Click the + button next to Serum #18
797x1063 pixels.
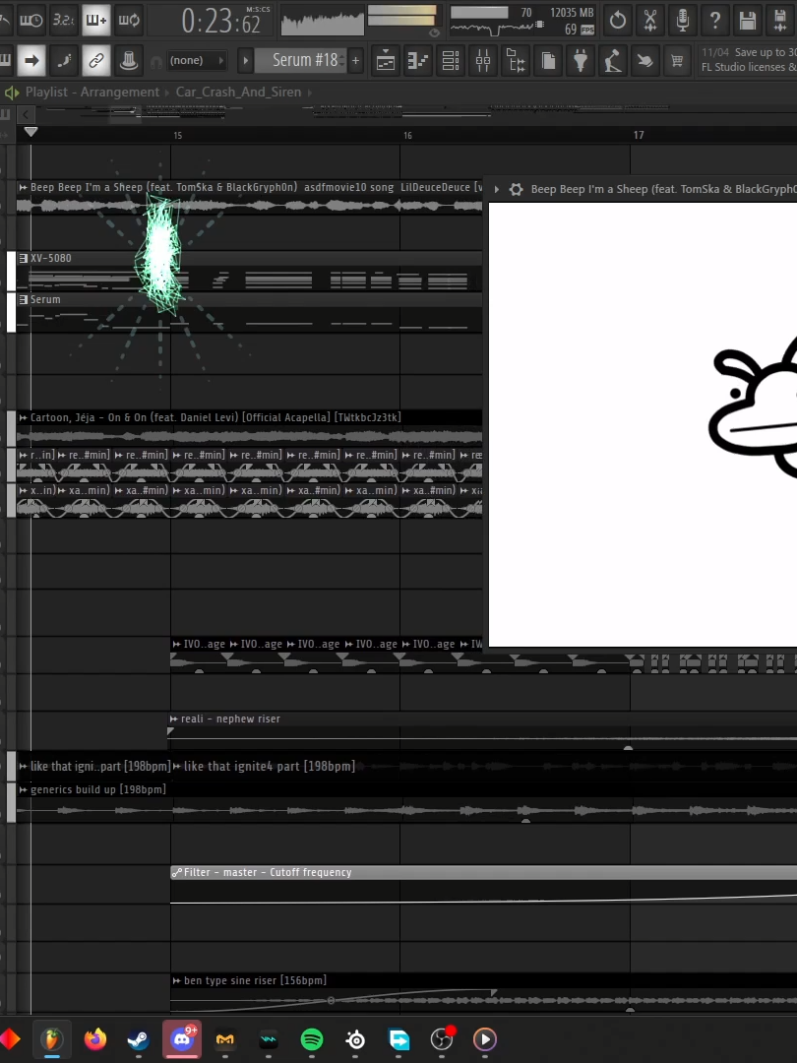354,60
